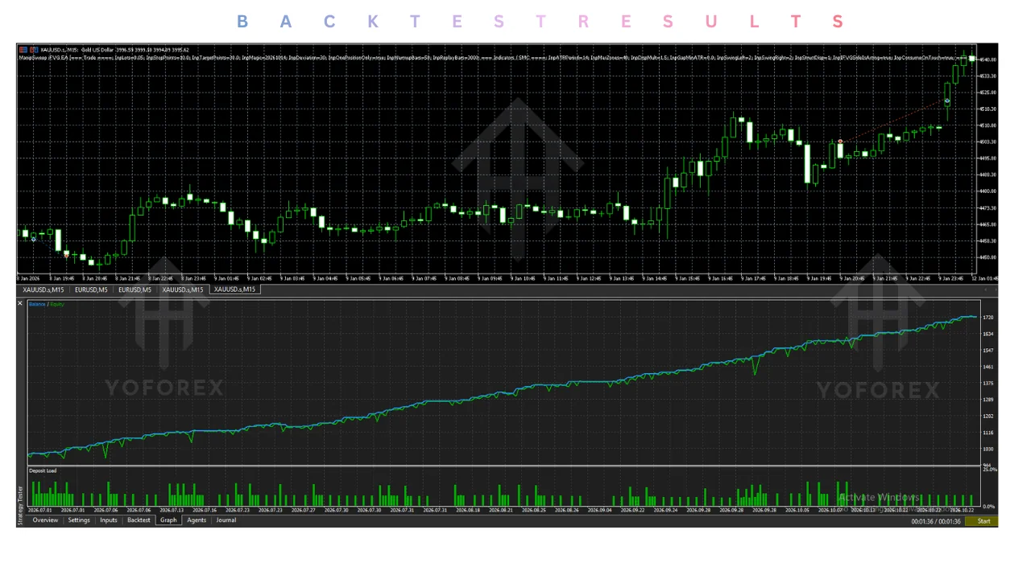Select the Graph tab
Screen dimensions: 1031x579
(x=168, y=520)
